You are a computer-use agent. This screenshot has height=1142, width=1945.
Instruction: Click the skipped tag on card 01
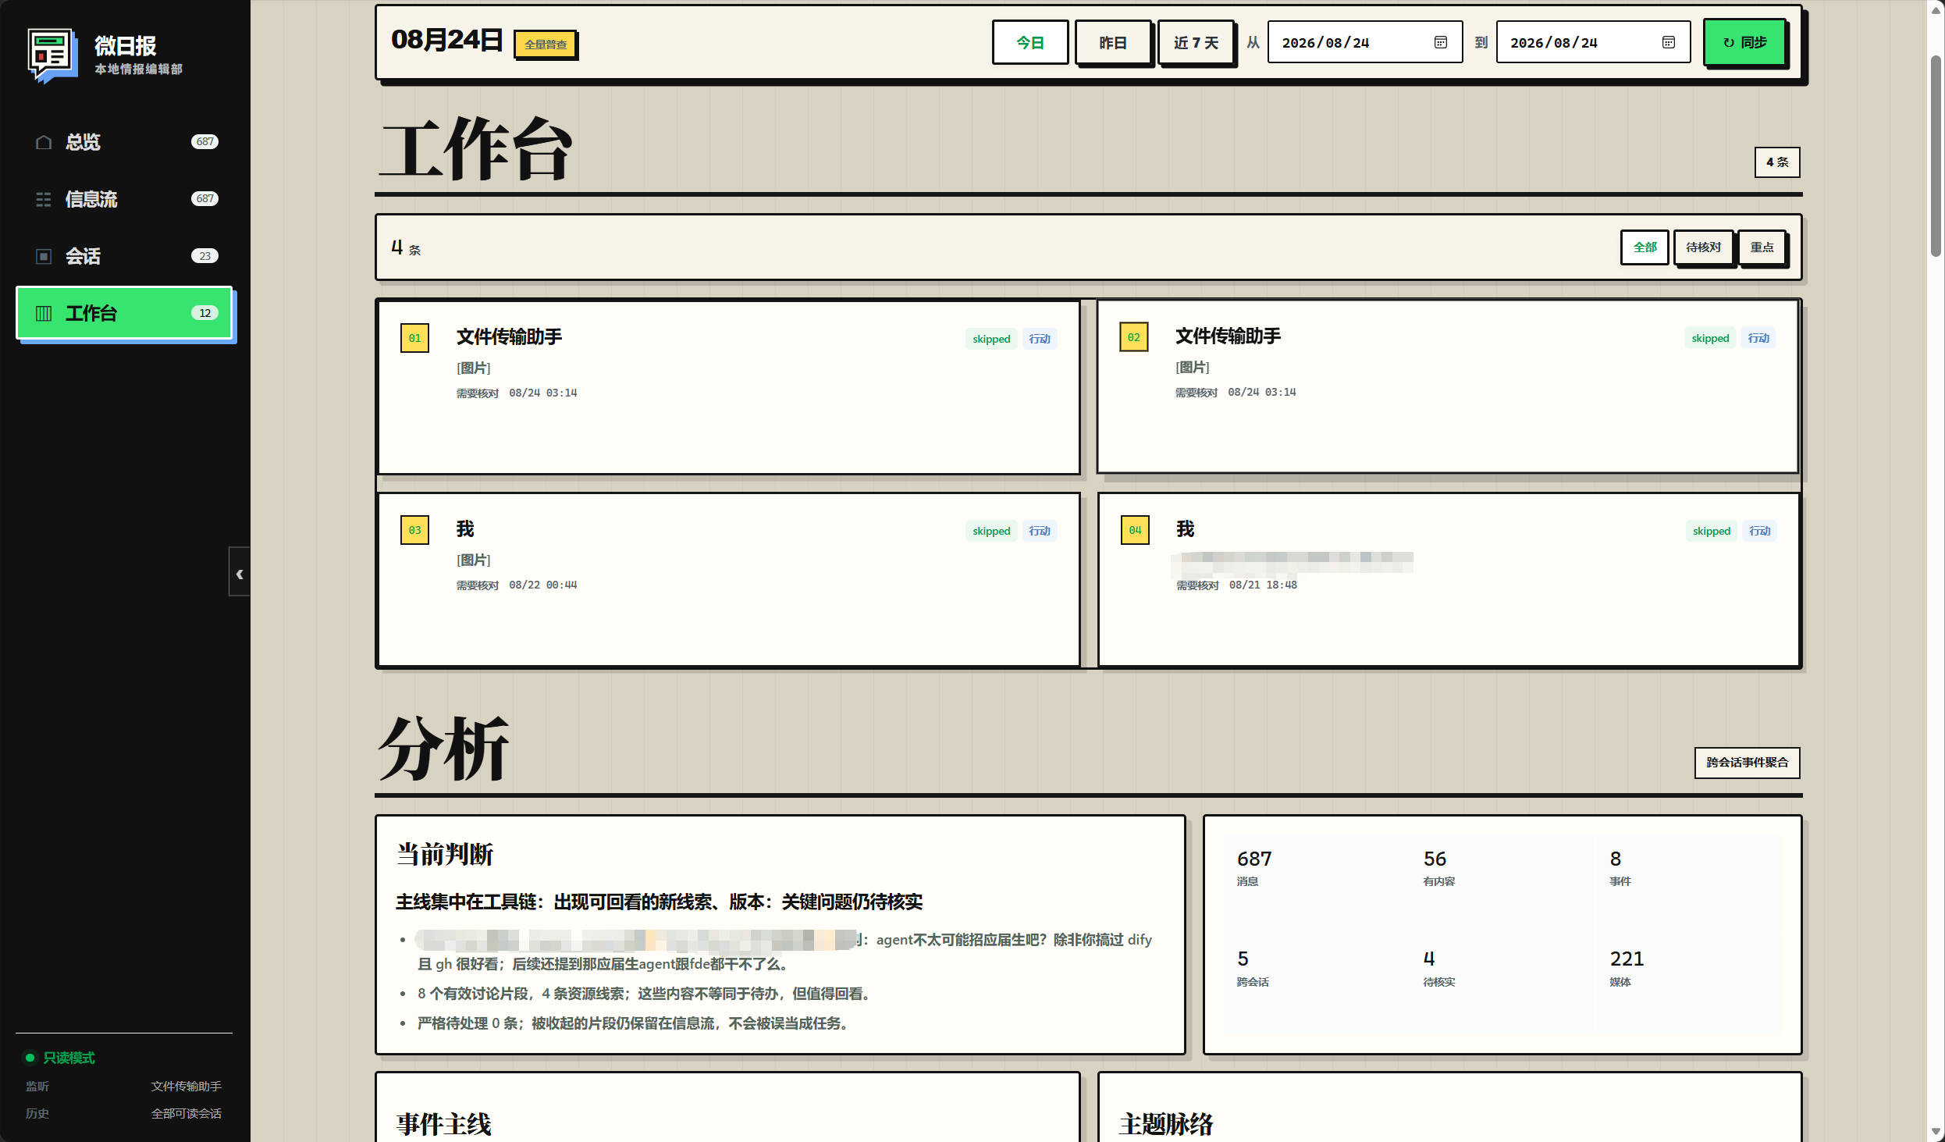991,339
